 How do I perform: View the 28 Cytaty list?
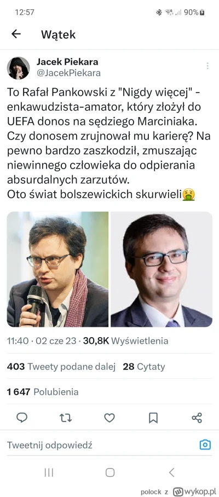click(x=144, y=366)
